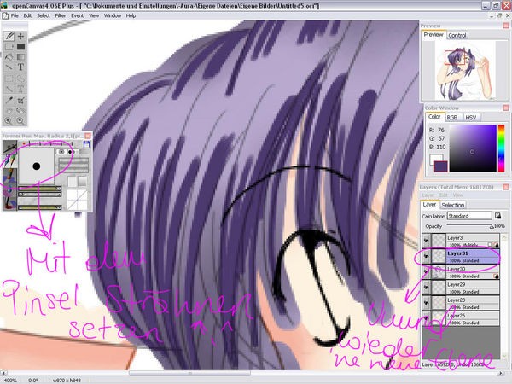Open the Filter menu

tap(57, 15)
